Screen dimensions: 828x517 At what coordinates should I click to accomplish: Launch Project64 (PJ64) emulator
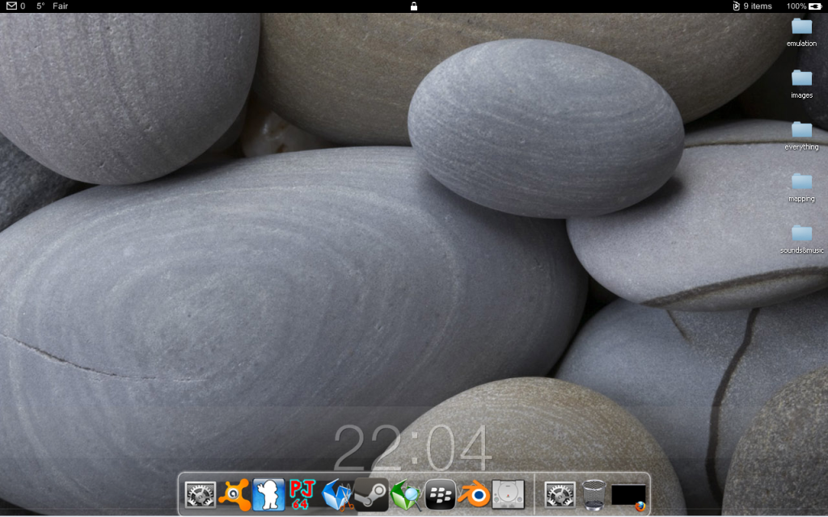point(302,494)
